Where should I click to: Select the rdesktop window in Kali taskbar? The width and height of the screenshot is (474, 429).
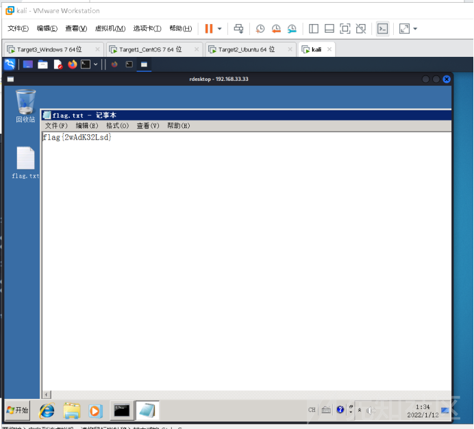coord(144,64)
